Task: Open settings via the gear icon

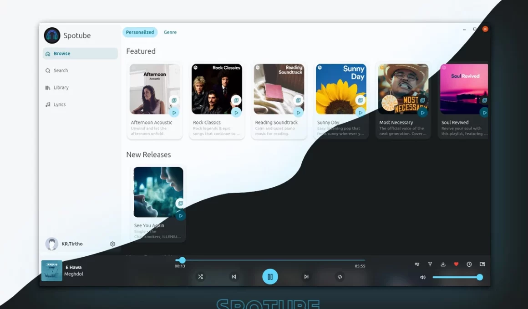Action: (112, 244)
